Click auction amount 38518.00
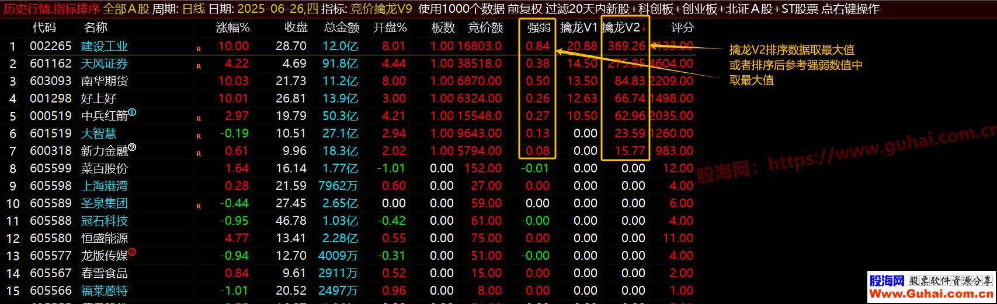Image resolution: width=997 pixels, height=304 pixels. [480, 63]
